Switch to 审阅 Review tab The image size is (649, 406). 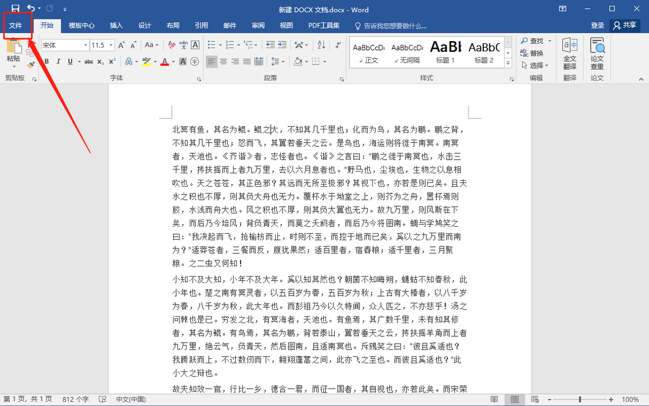[258, 25]
